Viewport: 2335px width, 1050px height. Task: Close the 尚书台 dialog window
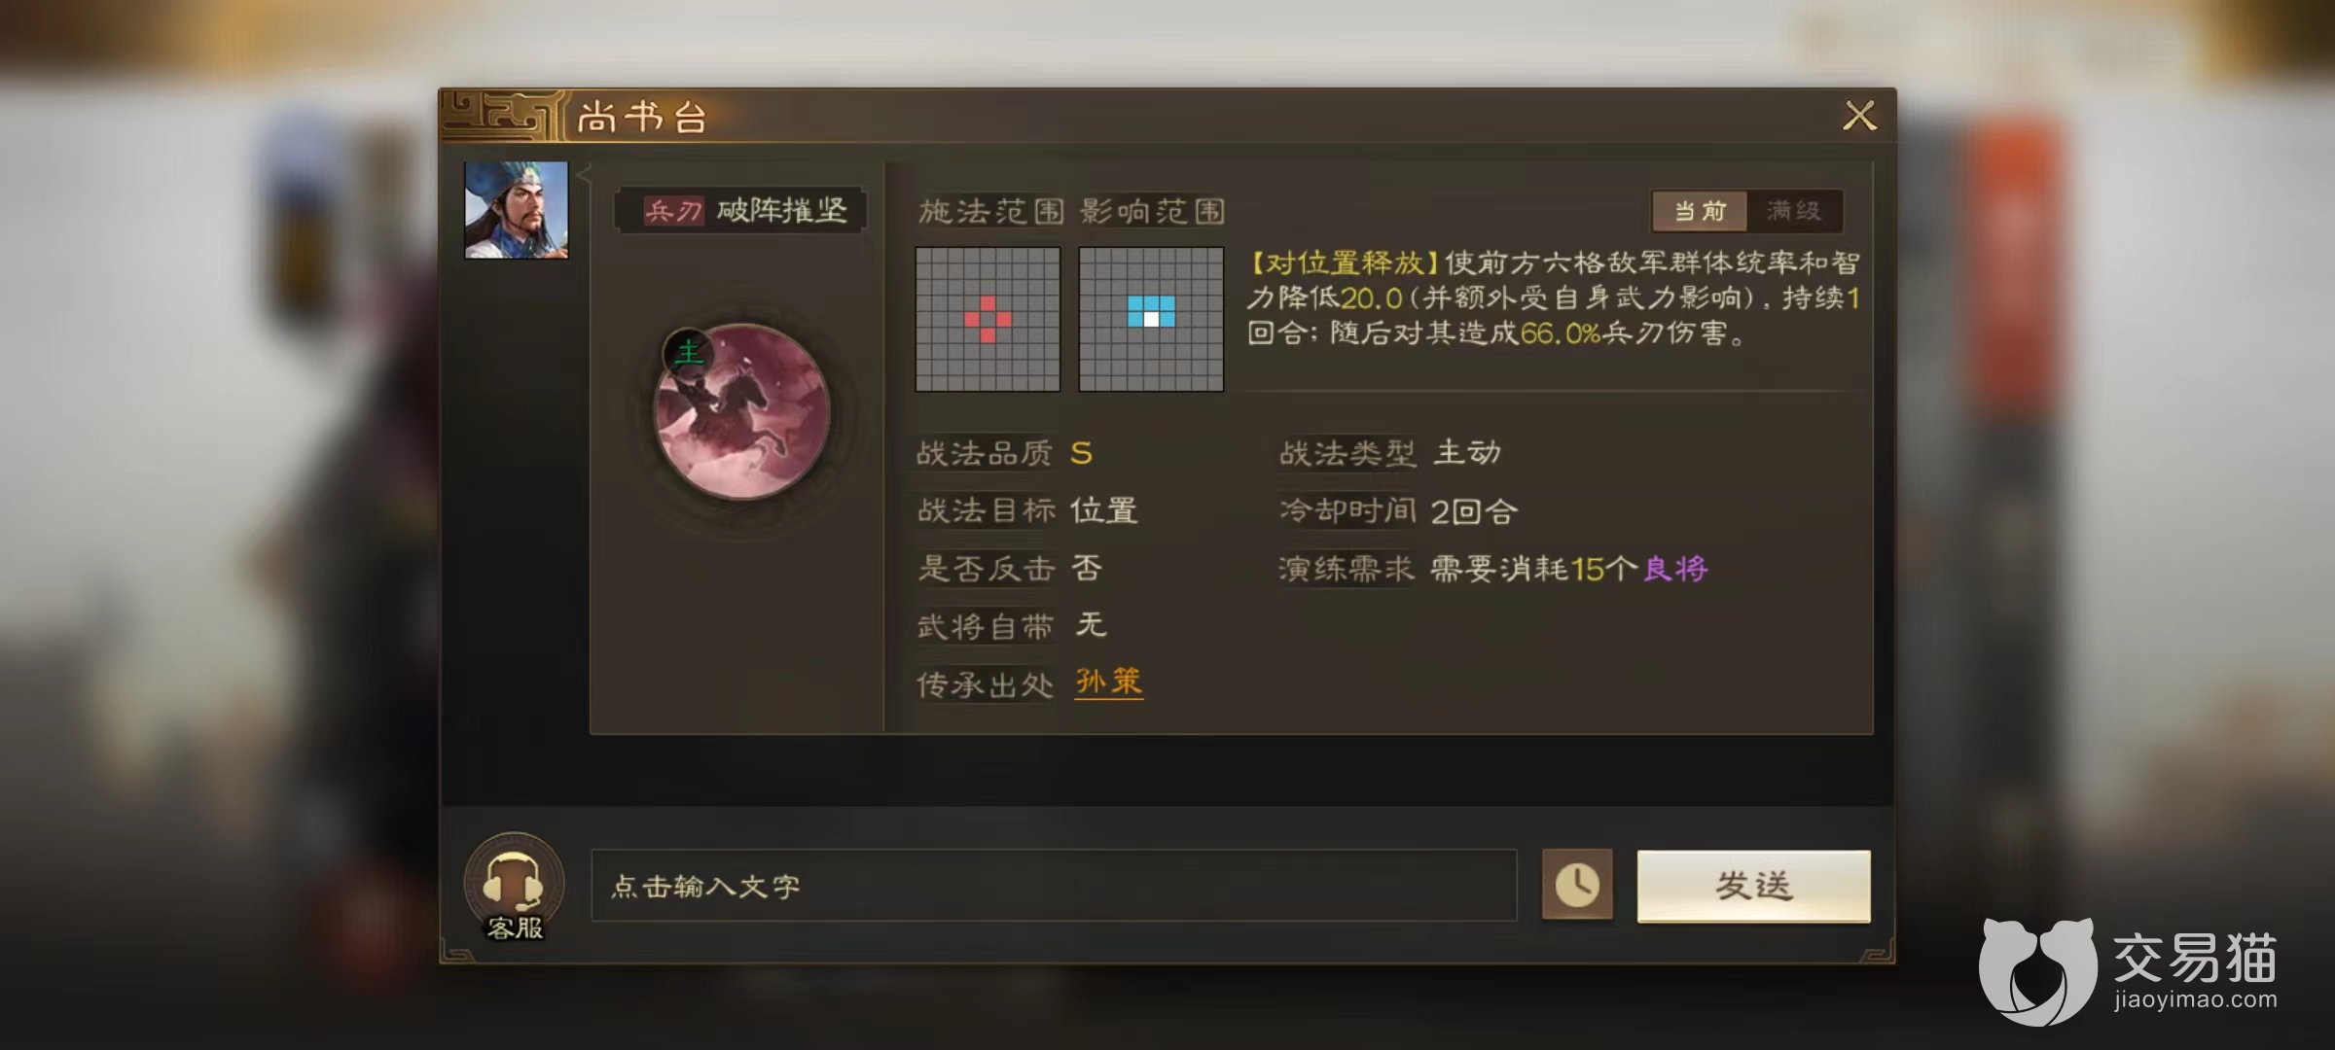(1859, 116)
